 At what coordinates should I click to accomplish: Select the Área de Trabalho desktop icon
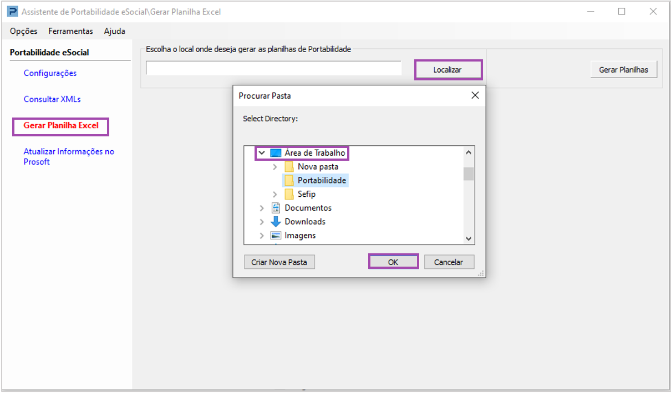point(276,153)
